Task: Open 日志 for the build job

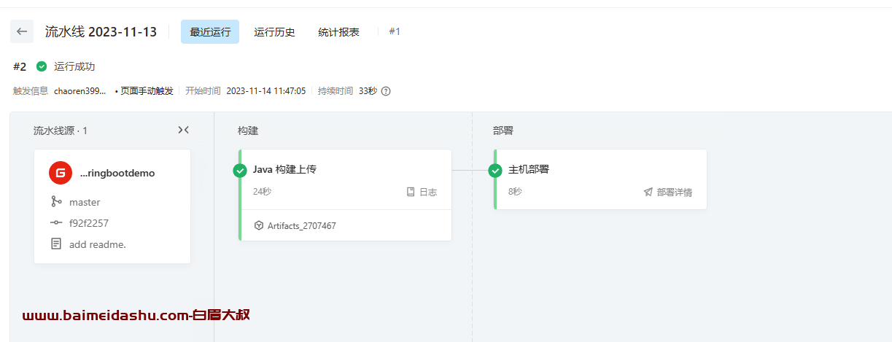Action: (x=422, y=192)
